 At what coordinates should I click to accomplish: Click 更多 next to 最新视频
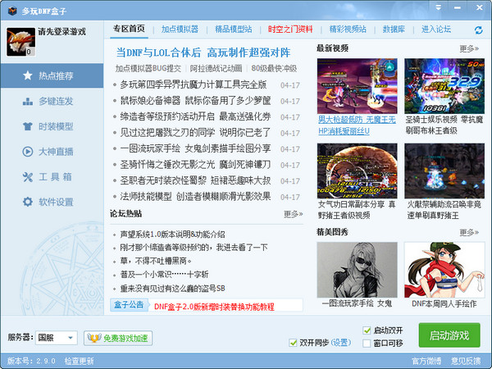click(469, 48)
